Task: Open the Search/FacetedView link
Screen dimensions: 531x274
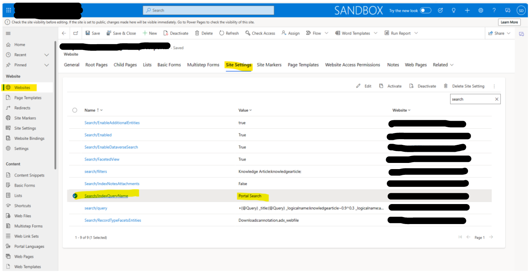Action: pos(102,159)
